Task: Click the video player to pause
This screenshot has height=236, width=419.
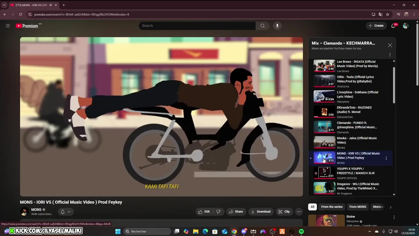Action: pos(161,117)
